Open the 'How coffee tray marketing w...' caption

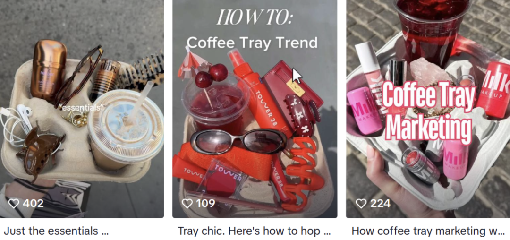tap(428, 231)
